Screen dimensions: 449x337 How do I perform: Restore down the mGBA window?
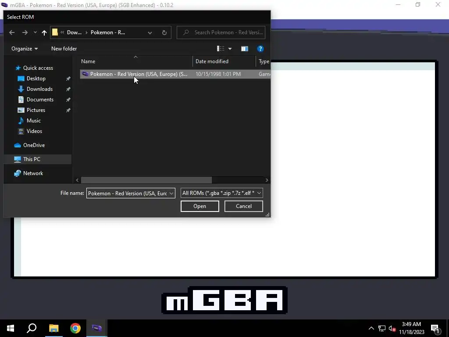click(x=418, y=4)
